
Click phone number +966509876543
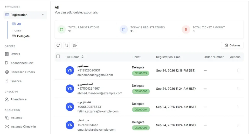(x=89, y=107)
